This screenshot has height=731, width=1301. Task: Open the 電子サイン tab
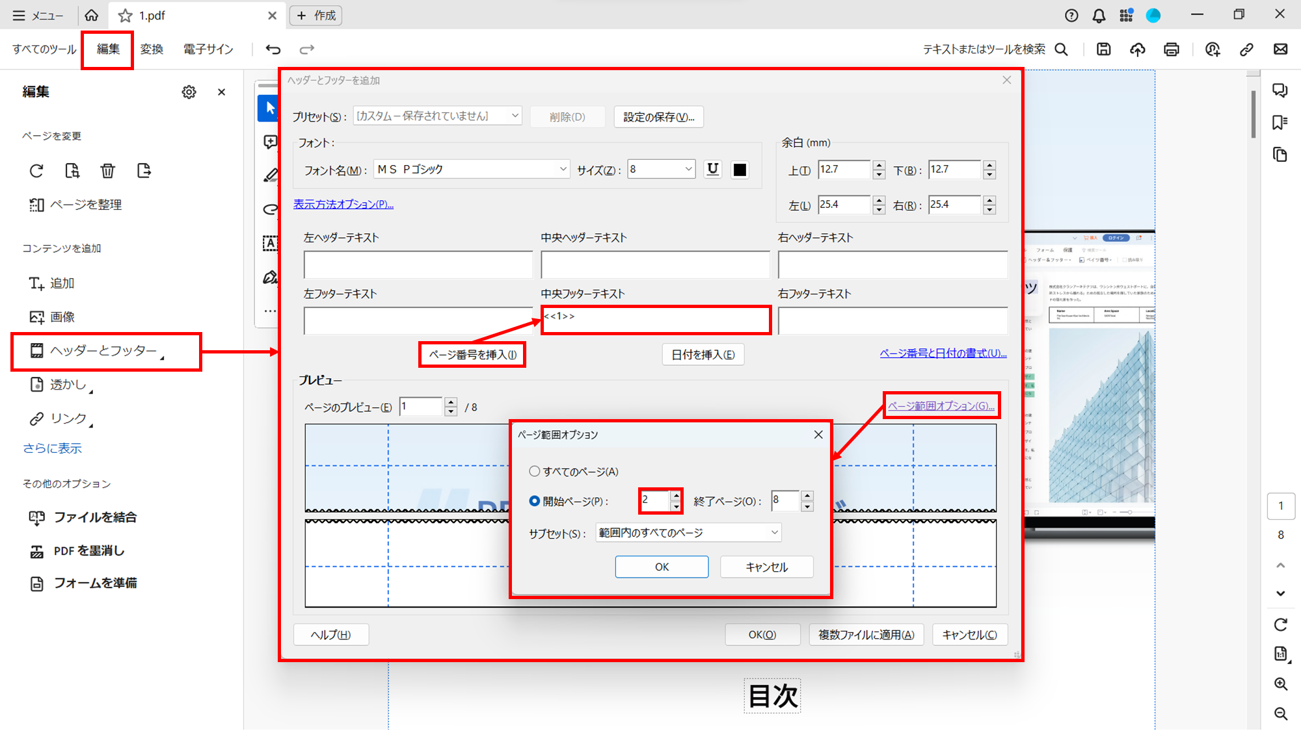click(x=208, y=49)
